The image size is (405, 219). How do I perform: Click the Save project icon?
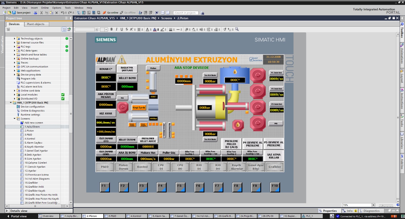coord(14,13)
